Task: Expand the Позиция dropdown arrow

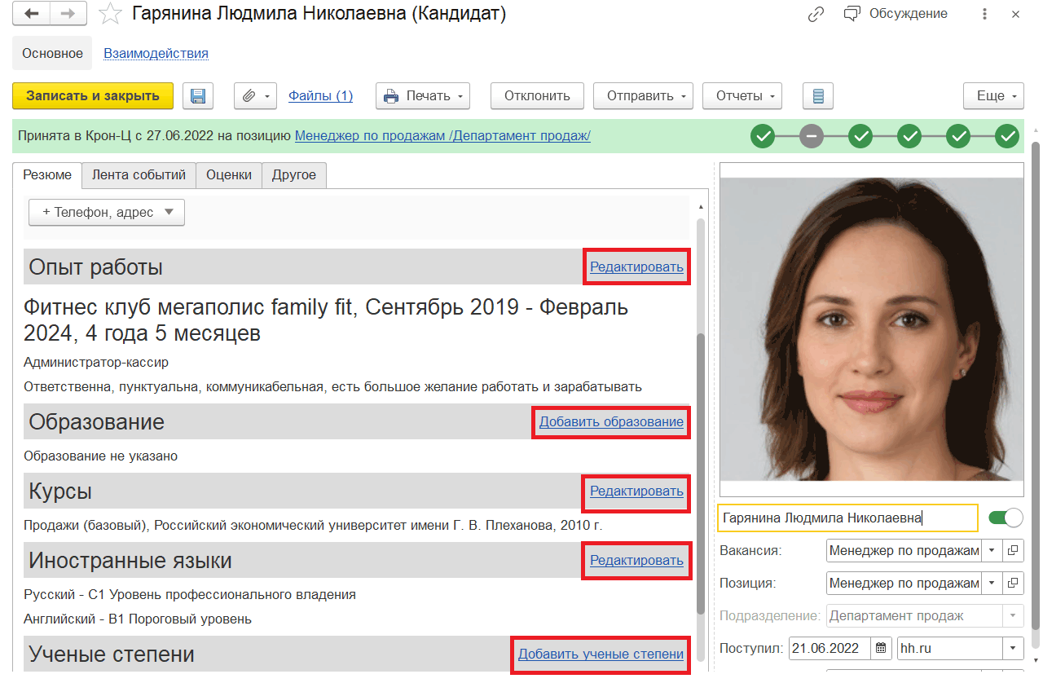Action: [x=992, y=584]
